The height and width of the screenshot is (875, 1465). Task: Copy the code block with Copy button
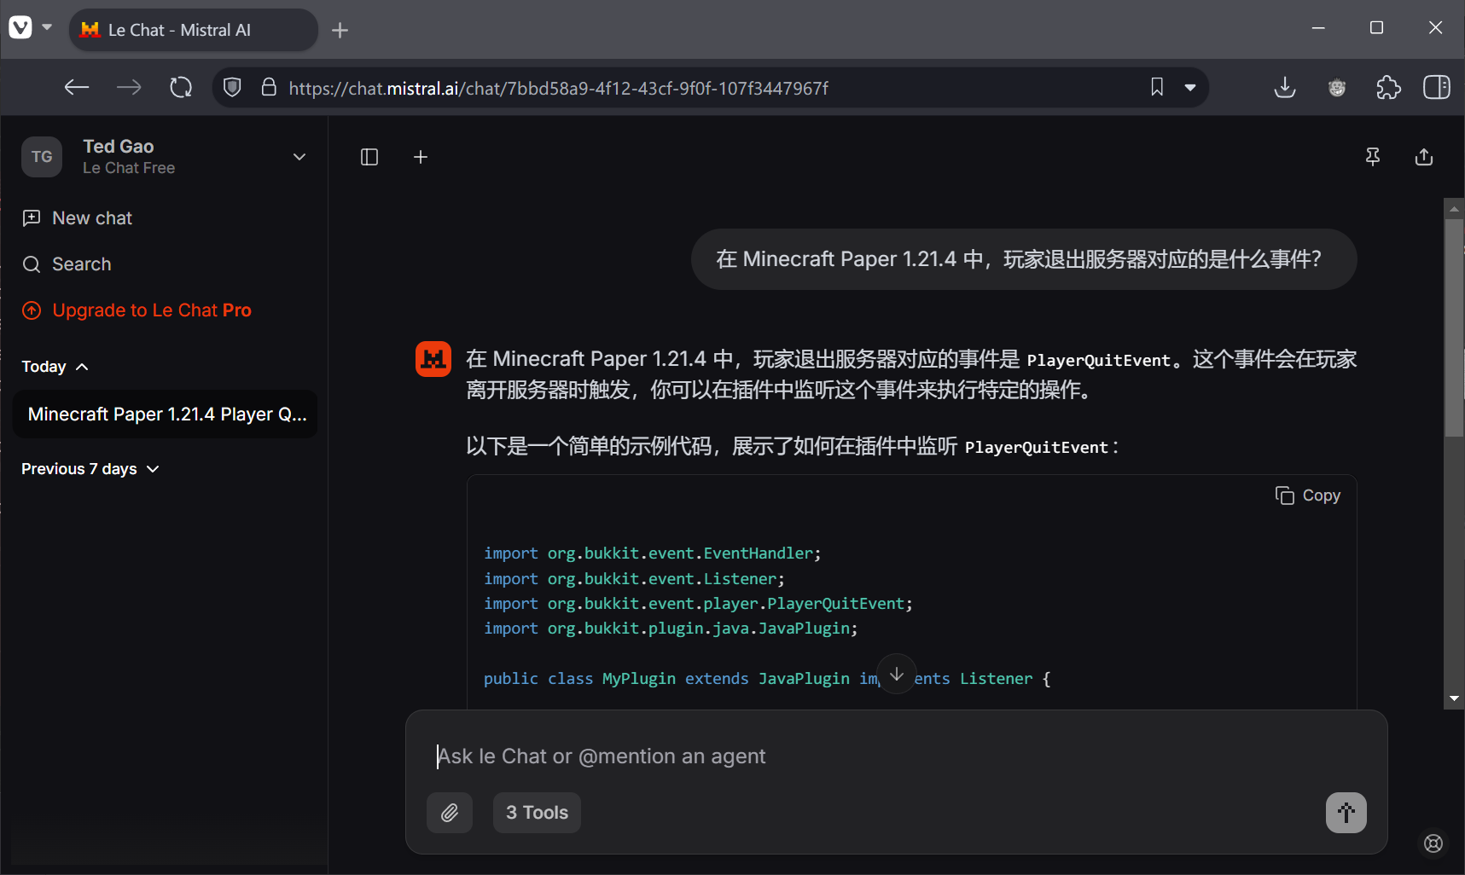1308,495
